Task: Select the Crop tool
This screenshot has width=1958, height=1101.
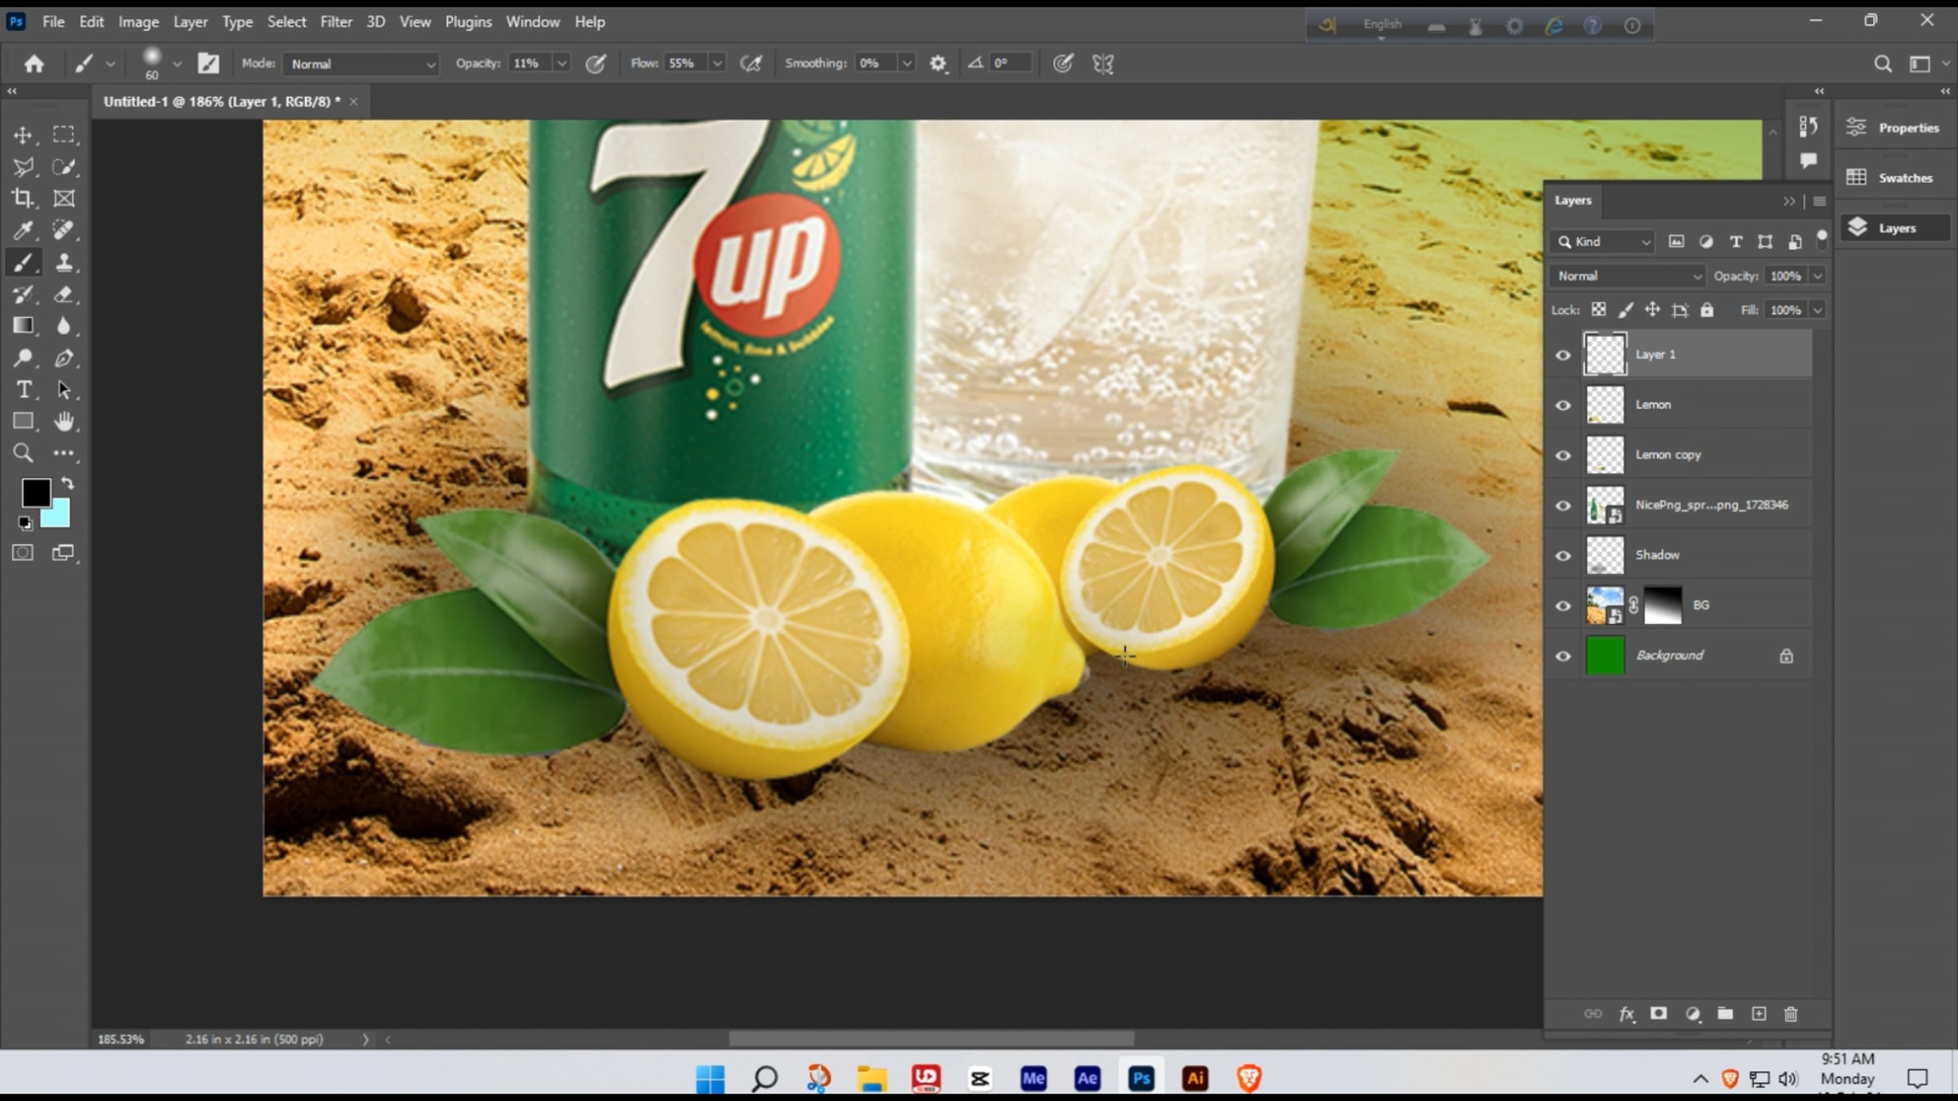Action: tap(23, 198)
